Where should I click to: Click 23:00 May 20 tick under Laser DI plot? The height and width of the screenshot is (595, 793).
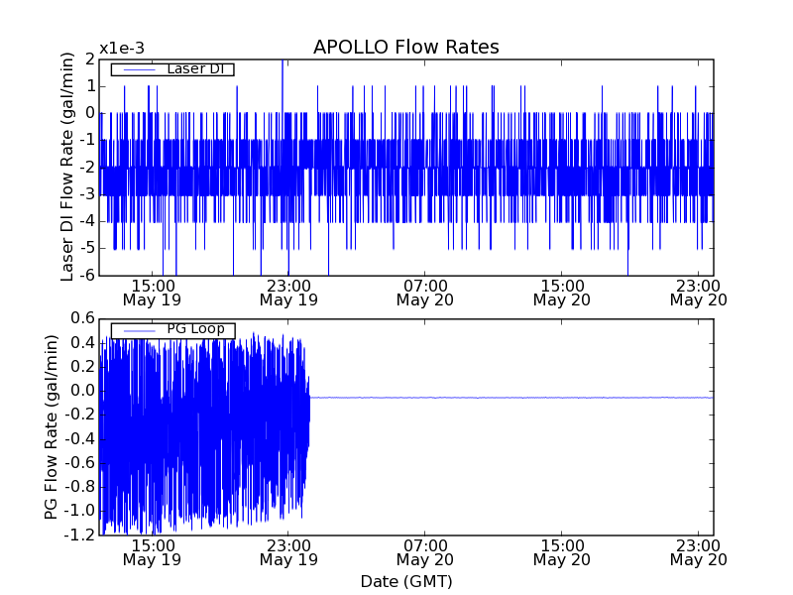pyautogui.click(x=698, y=292)
